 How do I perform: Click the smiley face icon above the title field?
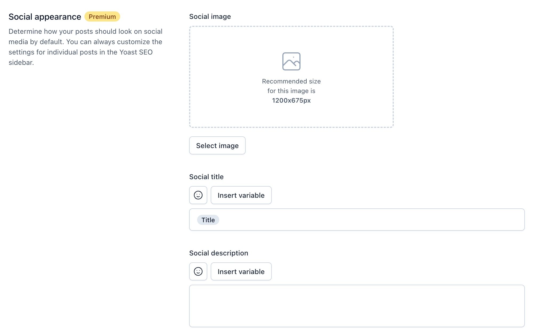[198, 195]
